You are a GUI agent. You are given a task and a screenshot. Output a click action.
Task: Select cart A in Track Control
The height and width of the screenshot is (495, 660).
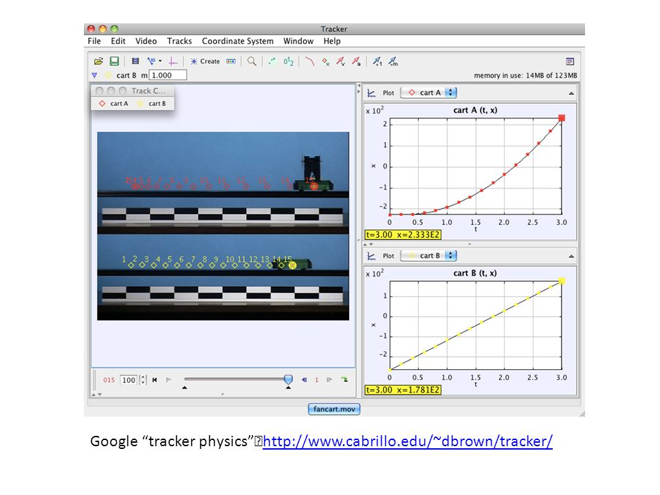point(113,104)
